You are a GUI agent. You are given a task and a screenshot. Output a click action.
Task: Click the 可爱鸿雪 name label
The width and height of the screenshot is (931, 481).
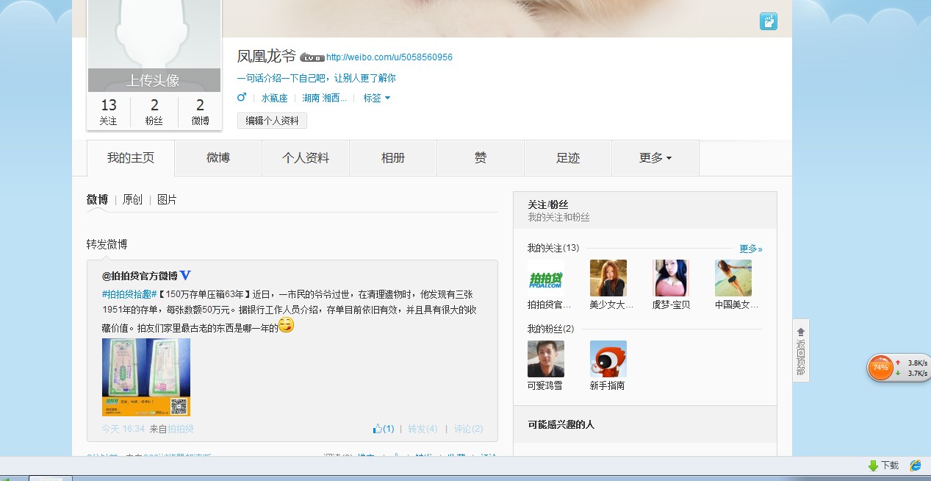point(545,385)
